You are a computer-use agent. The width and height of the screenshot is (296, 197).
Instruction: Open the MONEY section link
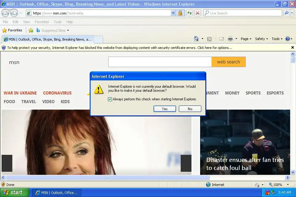(x=232, y=93)
